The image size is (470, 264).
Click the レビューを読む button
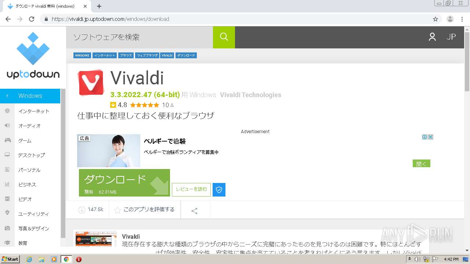click(x=191, y=190)
